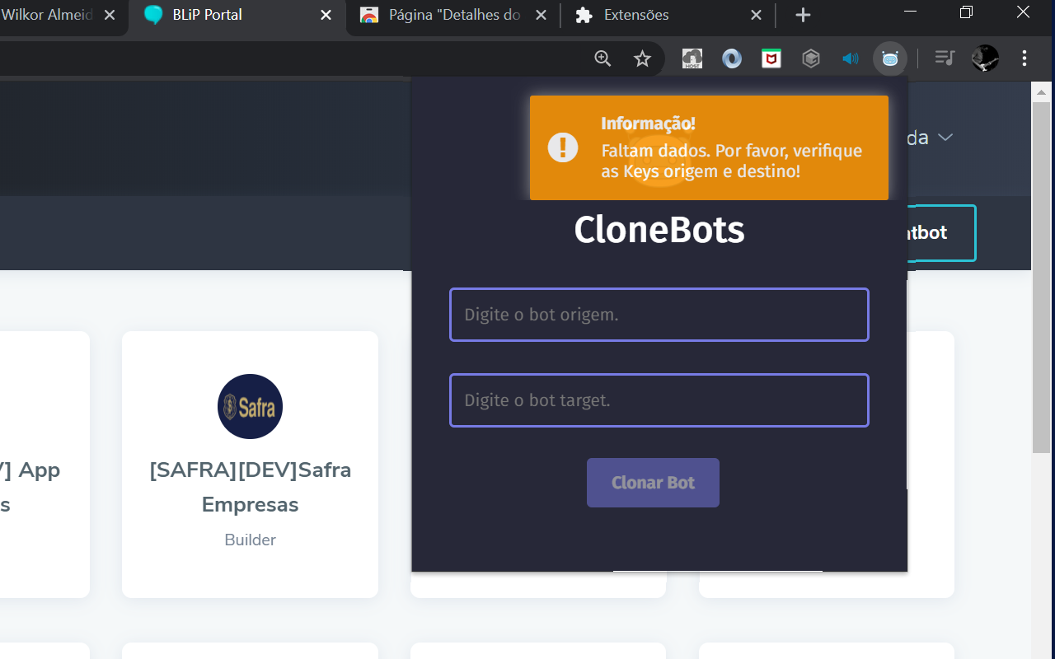Open the media playlist control in the toolbar
The image size is (1055, 659).
coord(945,58)
